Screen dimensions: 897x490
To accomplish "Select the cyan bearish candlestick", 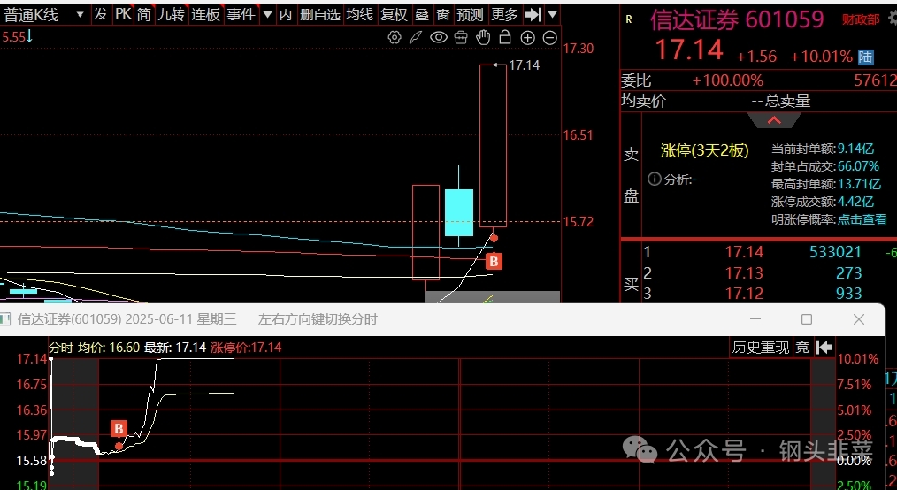I will pyautogui.click(x=459, y=212).
